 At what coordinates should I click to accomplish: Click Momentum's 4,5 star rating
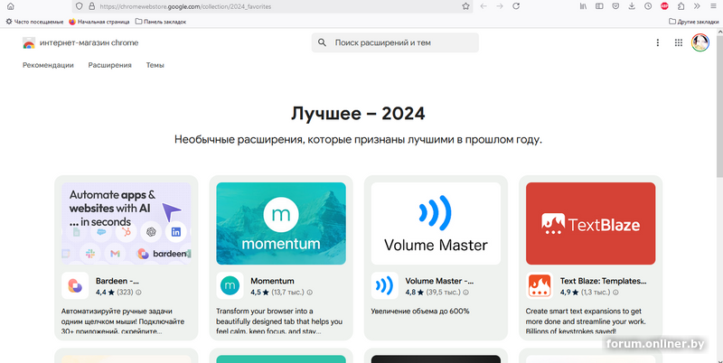(259, 293)
